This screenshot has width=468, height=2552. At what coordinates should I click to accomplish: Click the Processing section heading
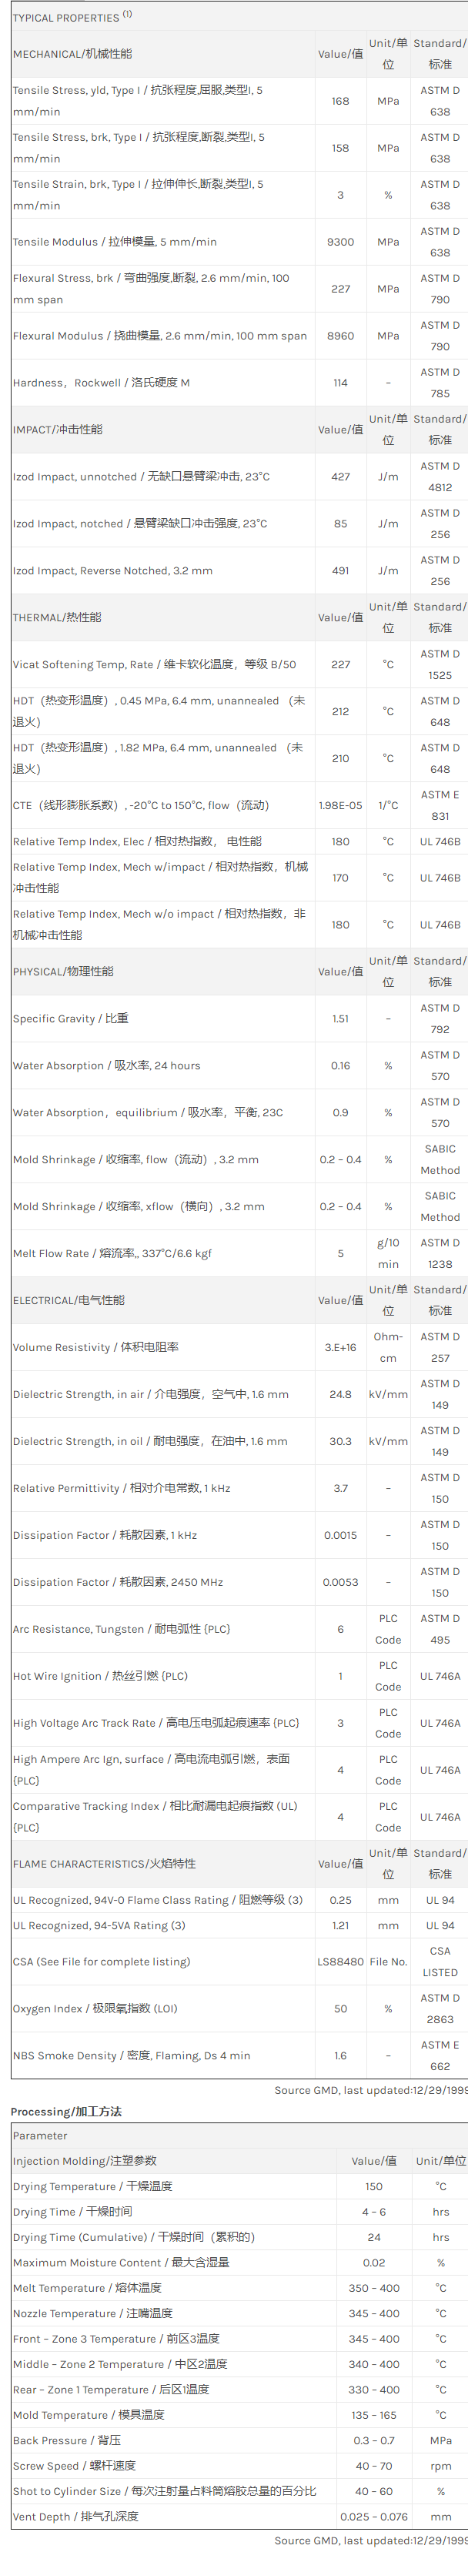click(65, 2111)
